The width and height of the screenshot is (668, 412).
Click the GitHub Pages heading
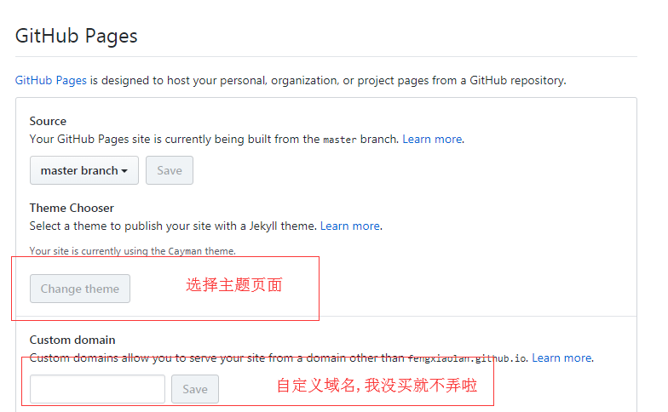[77, 36]
